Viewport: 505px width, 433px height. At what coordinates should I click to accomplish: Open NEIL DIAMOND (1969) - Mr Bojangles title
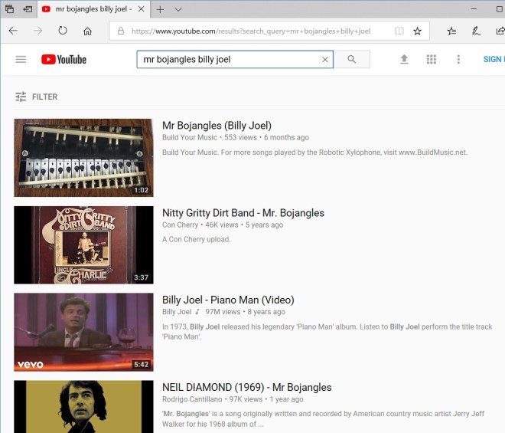coord(246,387)
